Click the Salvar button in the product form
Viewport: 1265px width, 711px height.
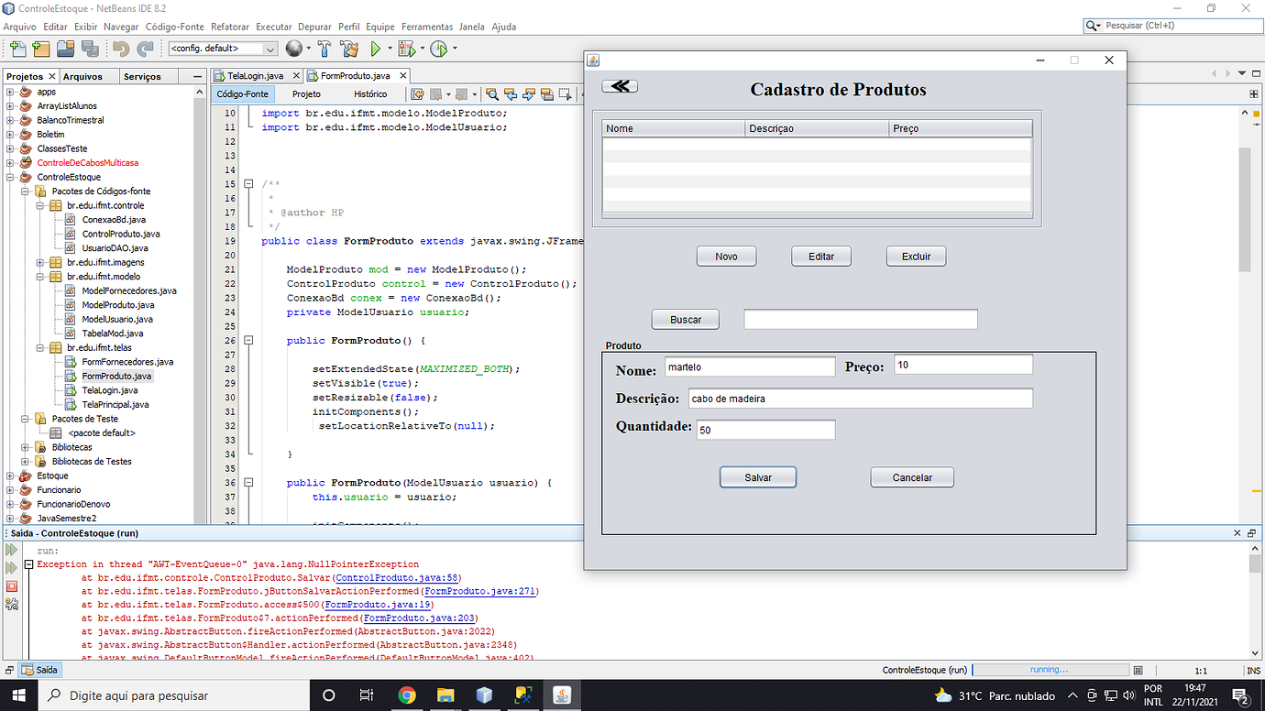pyautogui.click(x=757, y=476)
